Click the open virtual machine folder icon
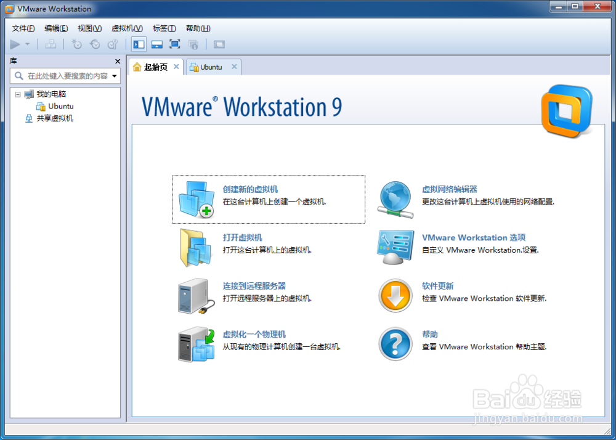The width and height of the screenshot is (616, 440). pyautogui.click(x=197, y=248)
